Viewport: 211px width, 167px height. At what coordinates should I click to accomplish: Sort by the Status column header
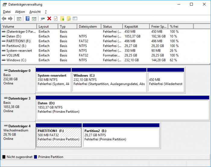pos(112,27)
